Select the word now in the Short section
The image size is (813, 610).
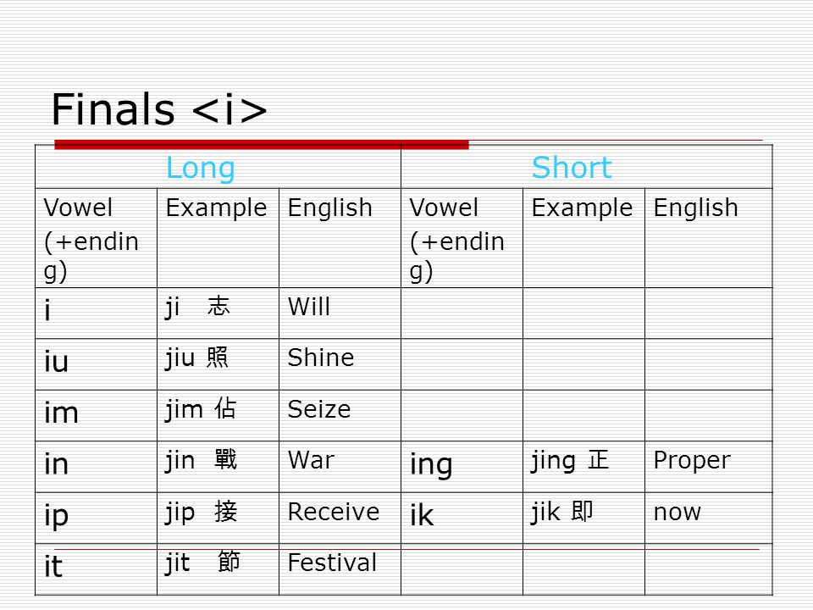tap(677, 513)
